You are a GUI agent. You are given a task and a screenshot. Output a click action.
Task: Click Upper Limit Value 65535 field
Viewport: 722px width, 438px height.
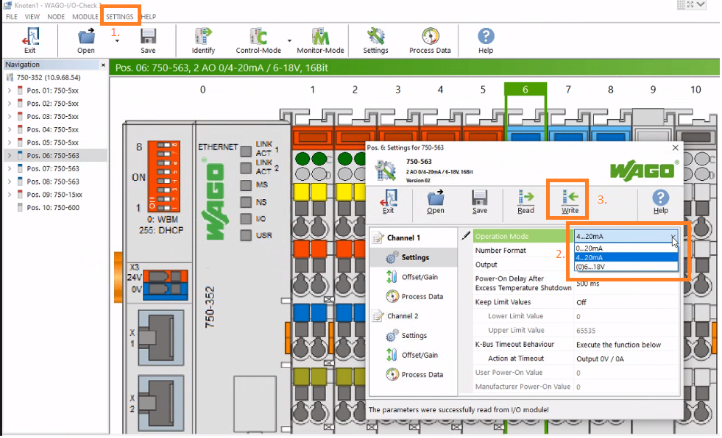point(626,331)
